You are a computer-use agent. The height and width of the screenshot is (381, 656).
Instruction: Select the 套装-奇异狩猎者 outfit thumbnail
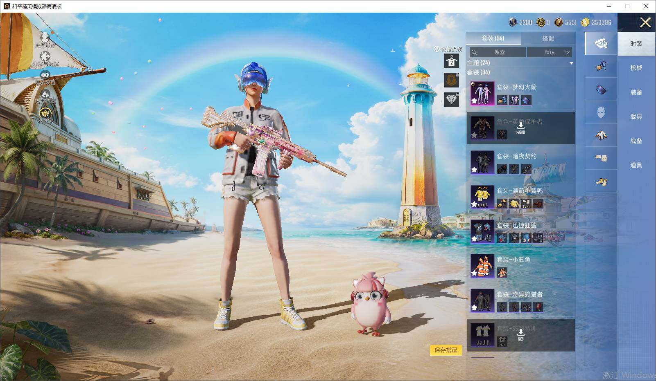tap(482, 300)
